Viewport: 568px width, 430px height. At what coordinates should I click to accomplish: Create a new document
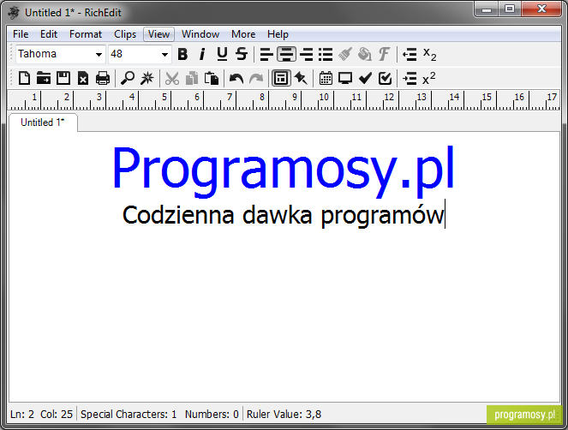pos(24,78)
